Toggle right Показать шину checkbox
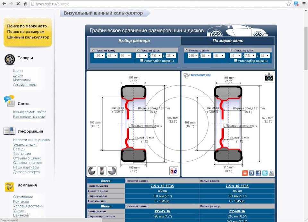The height and width of the screenshot is (222, 308). tap(186, 50)
